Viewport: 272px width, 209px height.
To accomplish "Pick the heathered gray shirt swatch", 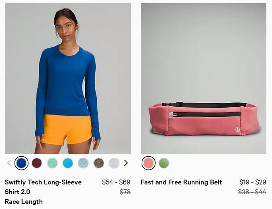I will [x=99, y=163].
